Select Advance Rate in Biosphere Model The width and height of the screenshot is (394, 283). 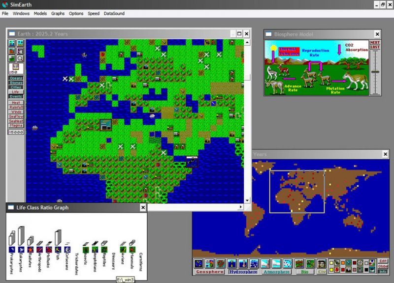[293, 88]
